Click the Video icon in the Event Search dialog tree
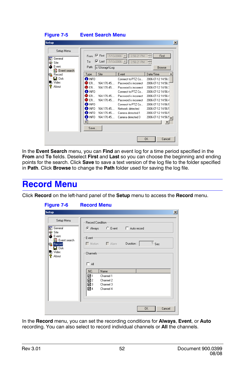The width and height of the screenshot is (245, 379). [x=51, y=82]
